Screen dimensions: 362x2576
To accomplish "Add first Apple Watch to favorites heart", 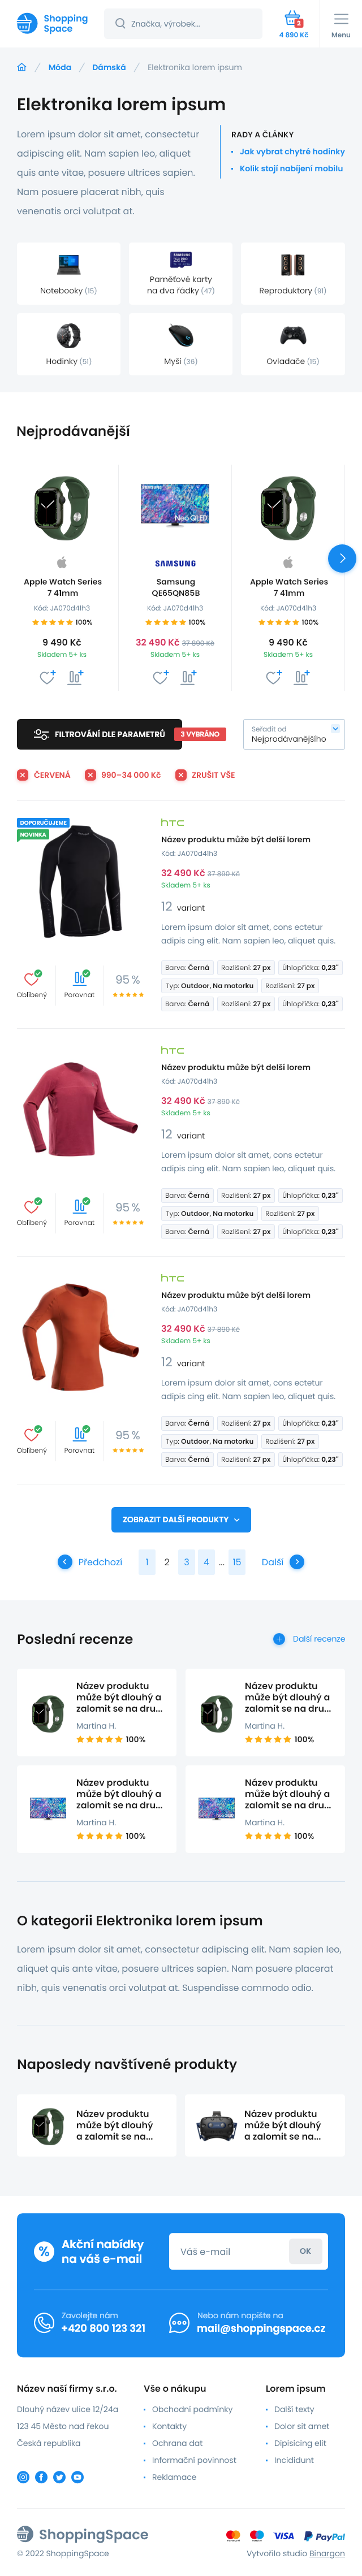I will [x=47, y=677].
